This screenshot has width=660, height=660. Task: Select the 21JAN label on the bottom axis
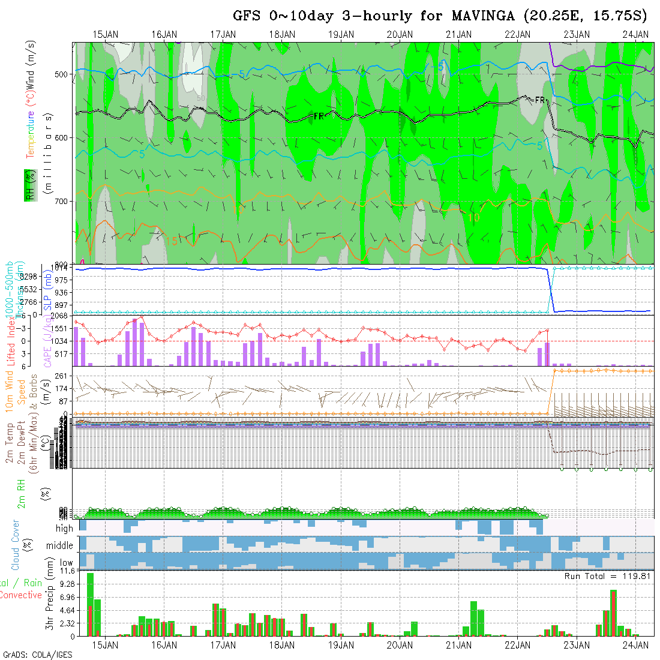(x=459, y=645)
